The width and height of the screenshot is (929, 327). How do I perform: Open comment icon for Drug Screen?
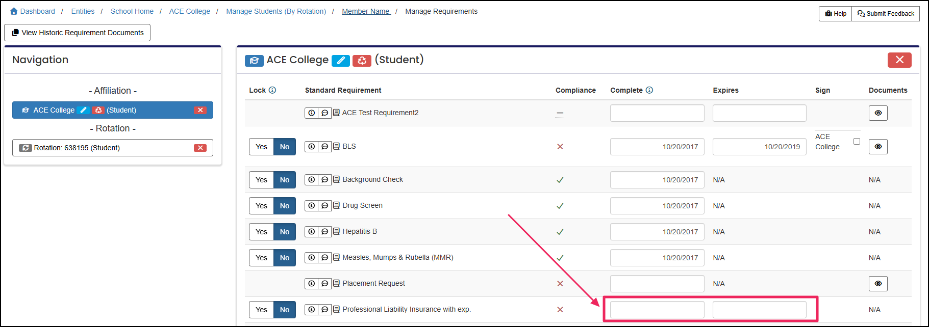[x=324, y=206]
